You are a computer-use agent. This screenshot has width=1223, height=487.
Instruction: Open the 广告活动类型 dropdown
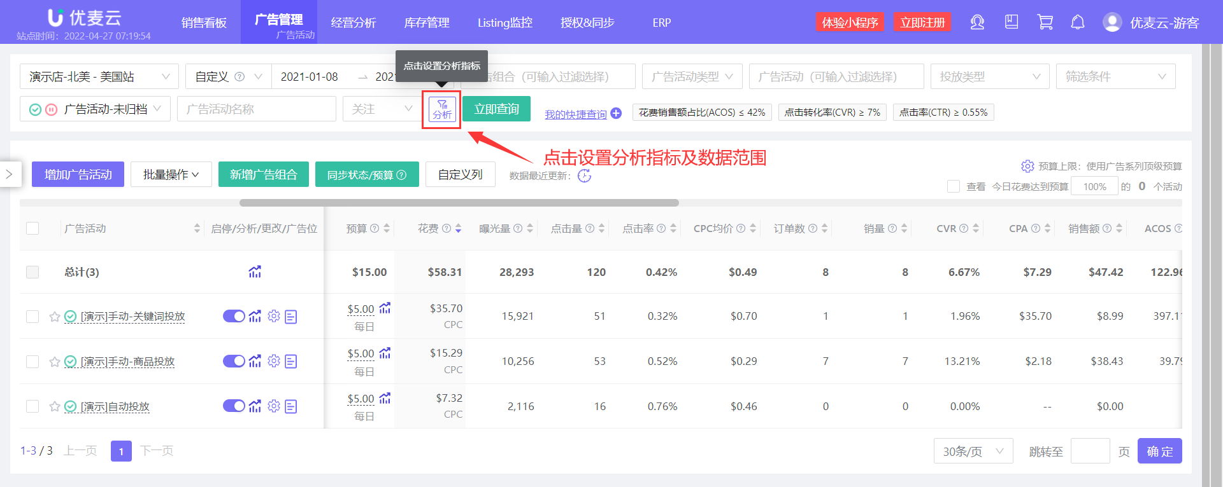click(692, 76)
